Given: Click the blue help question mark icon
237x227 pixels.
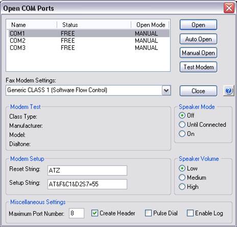Looking at the screenshot, I should point(229,91).
